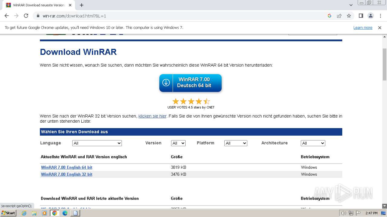Screen dimensions: 387x217
Task: Click the page vertical scrollbar thumb
Action: [385, 64]
